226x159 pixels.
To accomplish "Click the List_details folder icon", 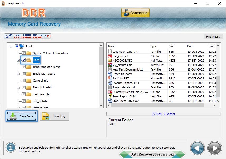I will (29, 101).
